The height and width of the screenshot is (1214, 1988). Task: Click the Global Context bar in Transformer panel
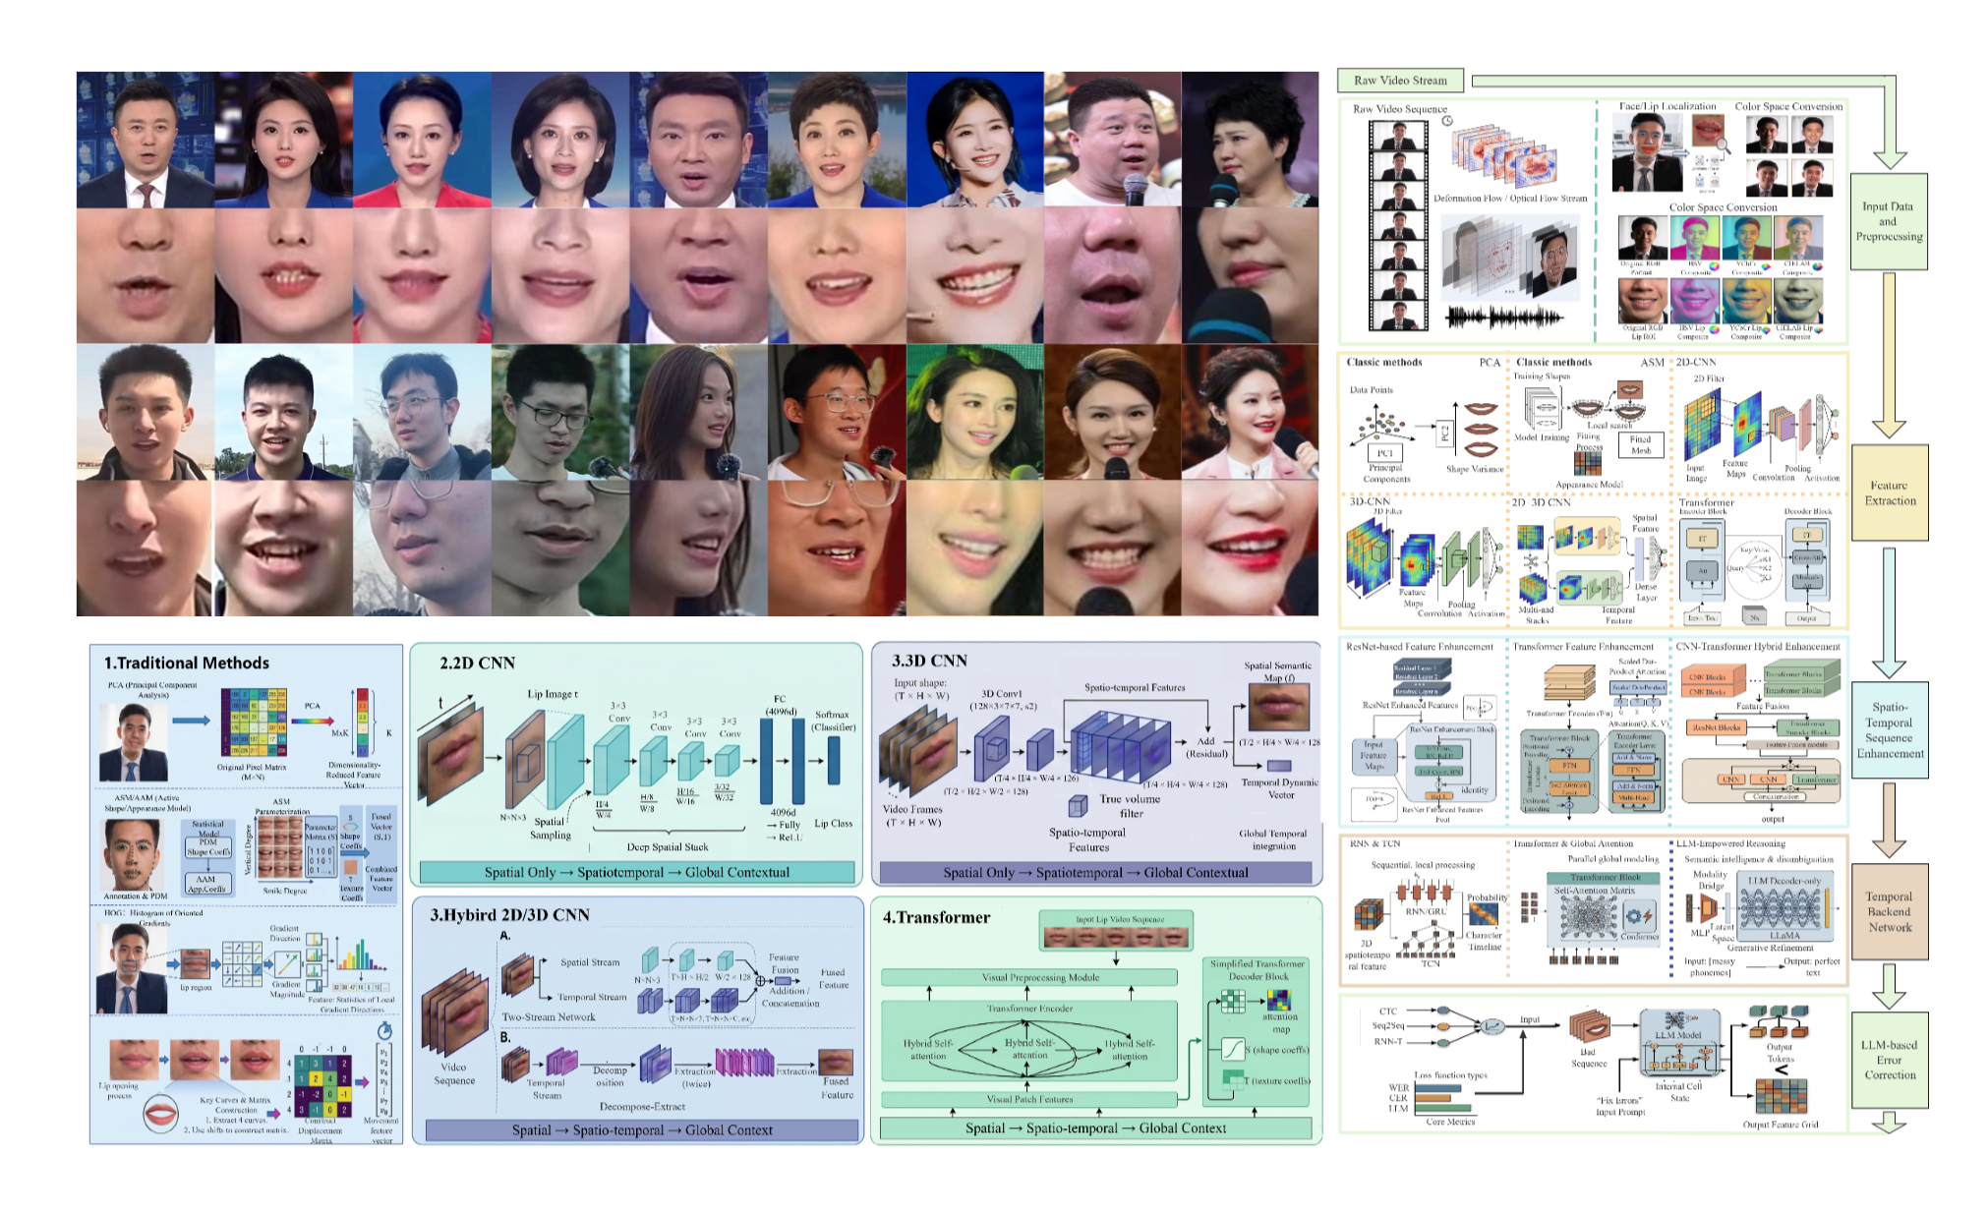(x=1095, y=1127)
